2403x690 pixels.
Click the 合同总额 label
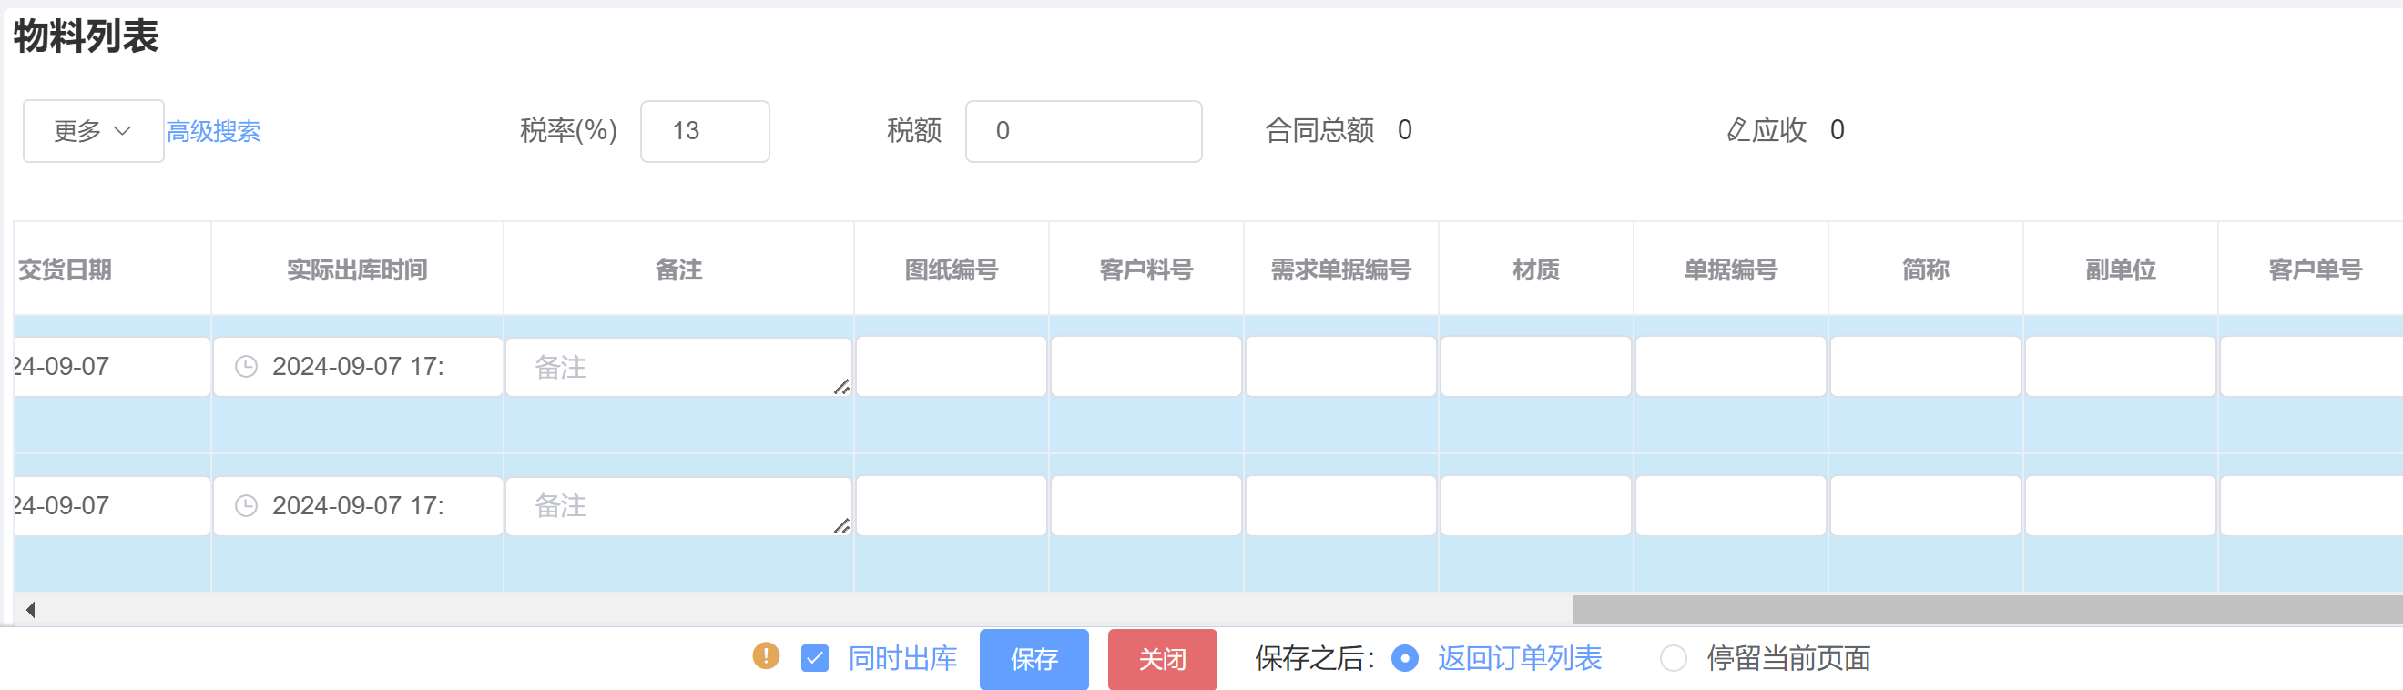[x=1320, y=129]
